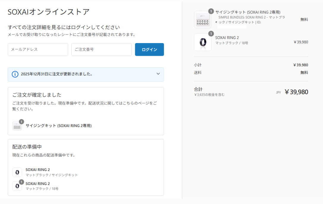Click the SOXAI RING 2 thumbnail priced ¥39,980

[203, 42]
